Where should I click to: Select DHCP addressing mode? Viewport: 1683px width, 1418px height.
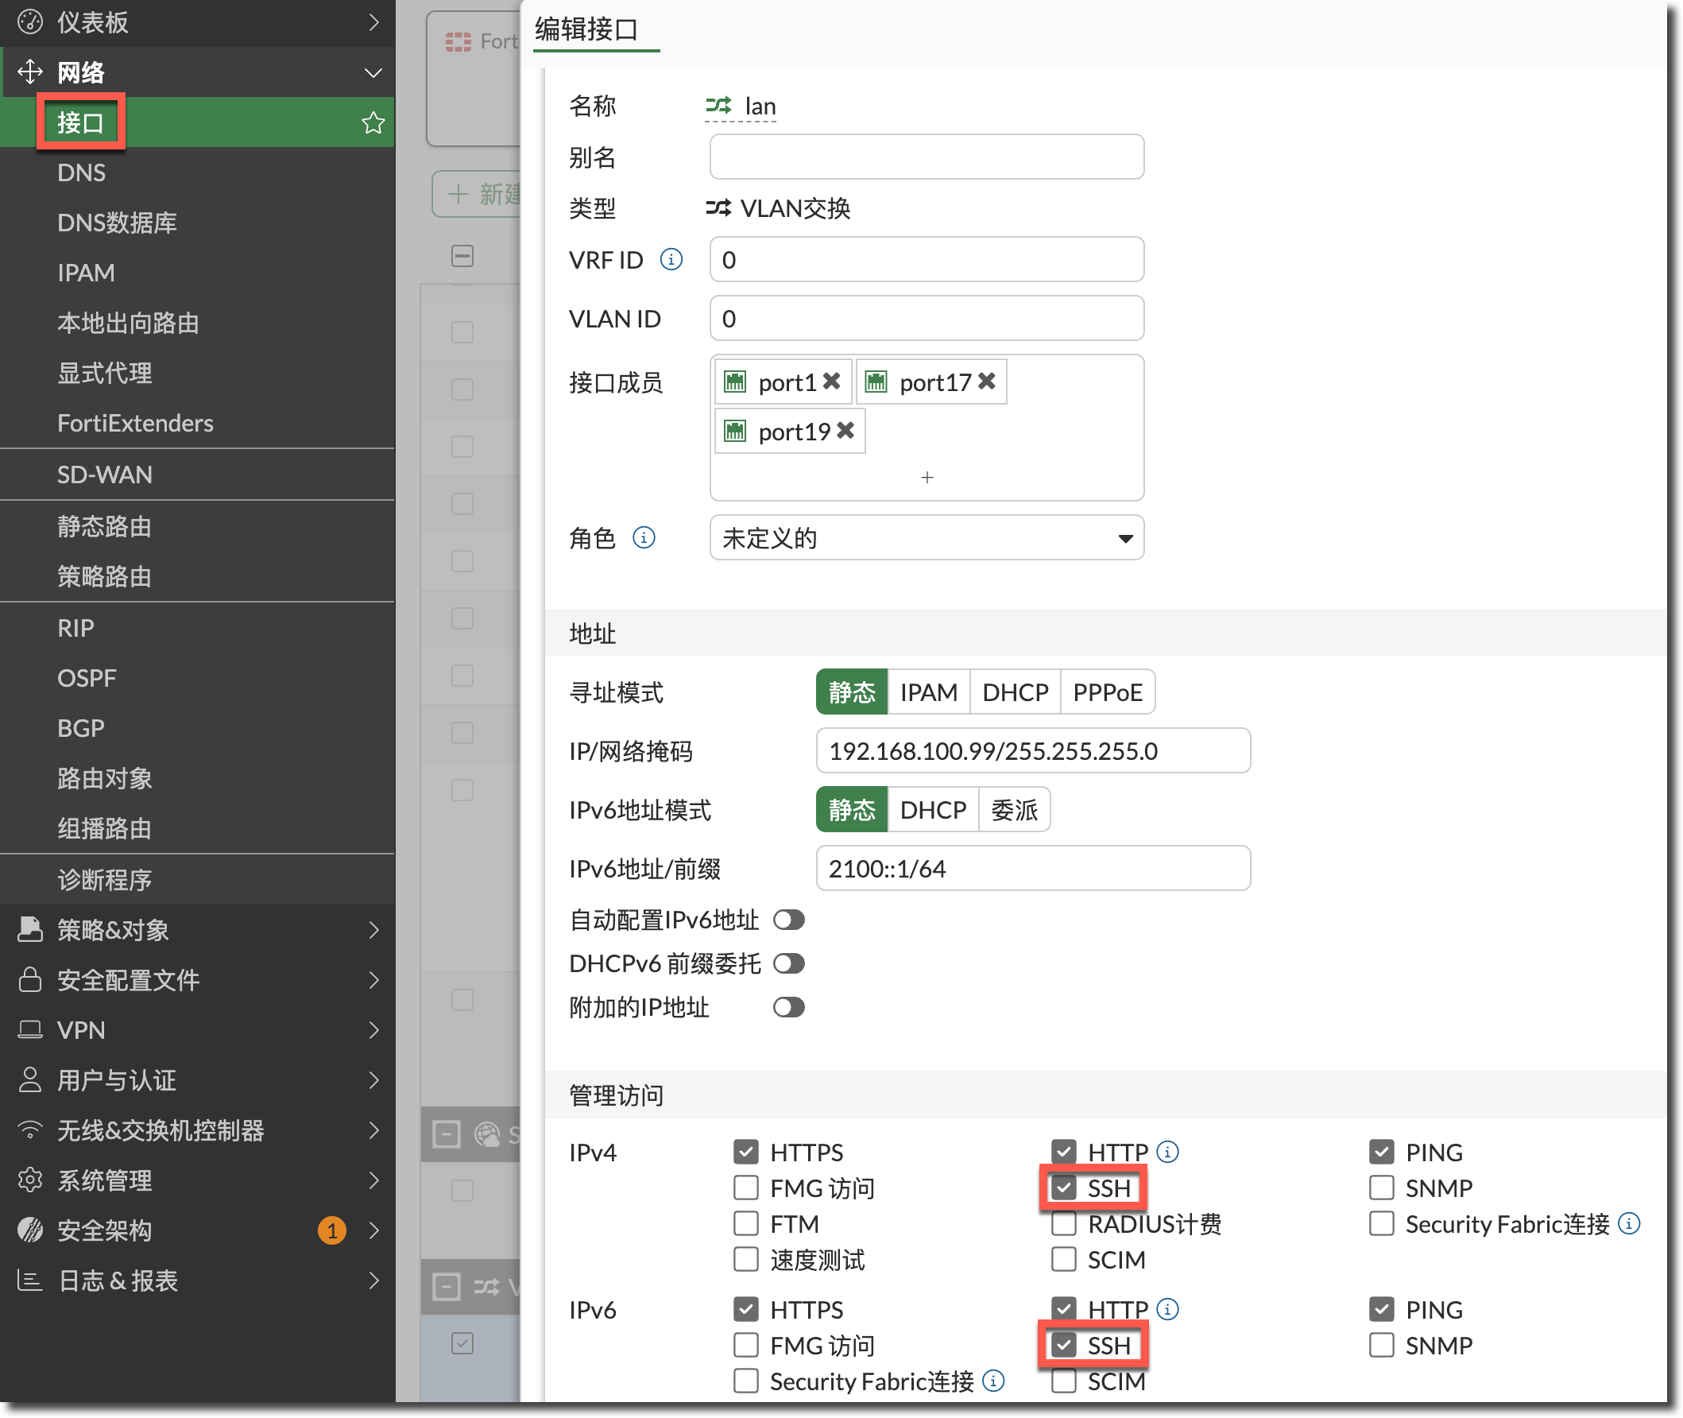point(1015,692)
